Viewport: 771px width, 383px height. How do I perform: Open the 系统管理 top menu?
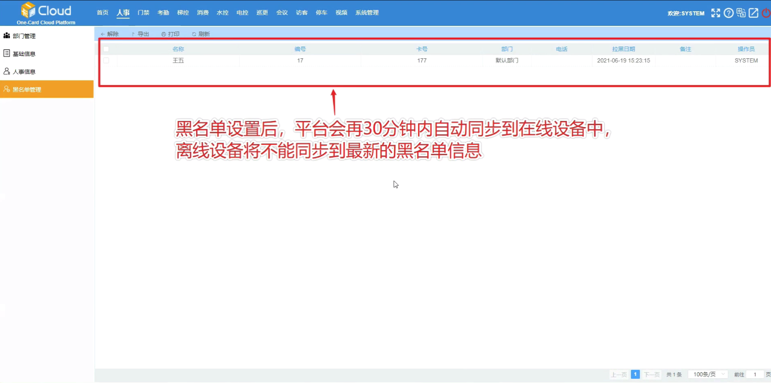(367, 13)
